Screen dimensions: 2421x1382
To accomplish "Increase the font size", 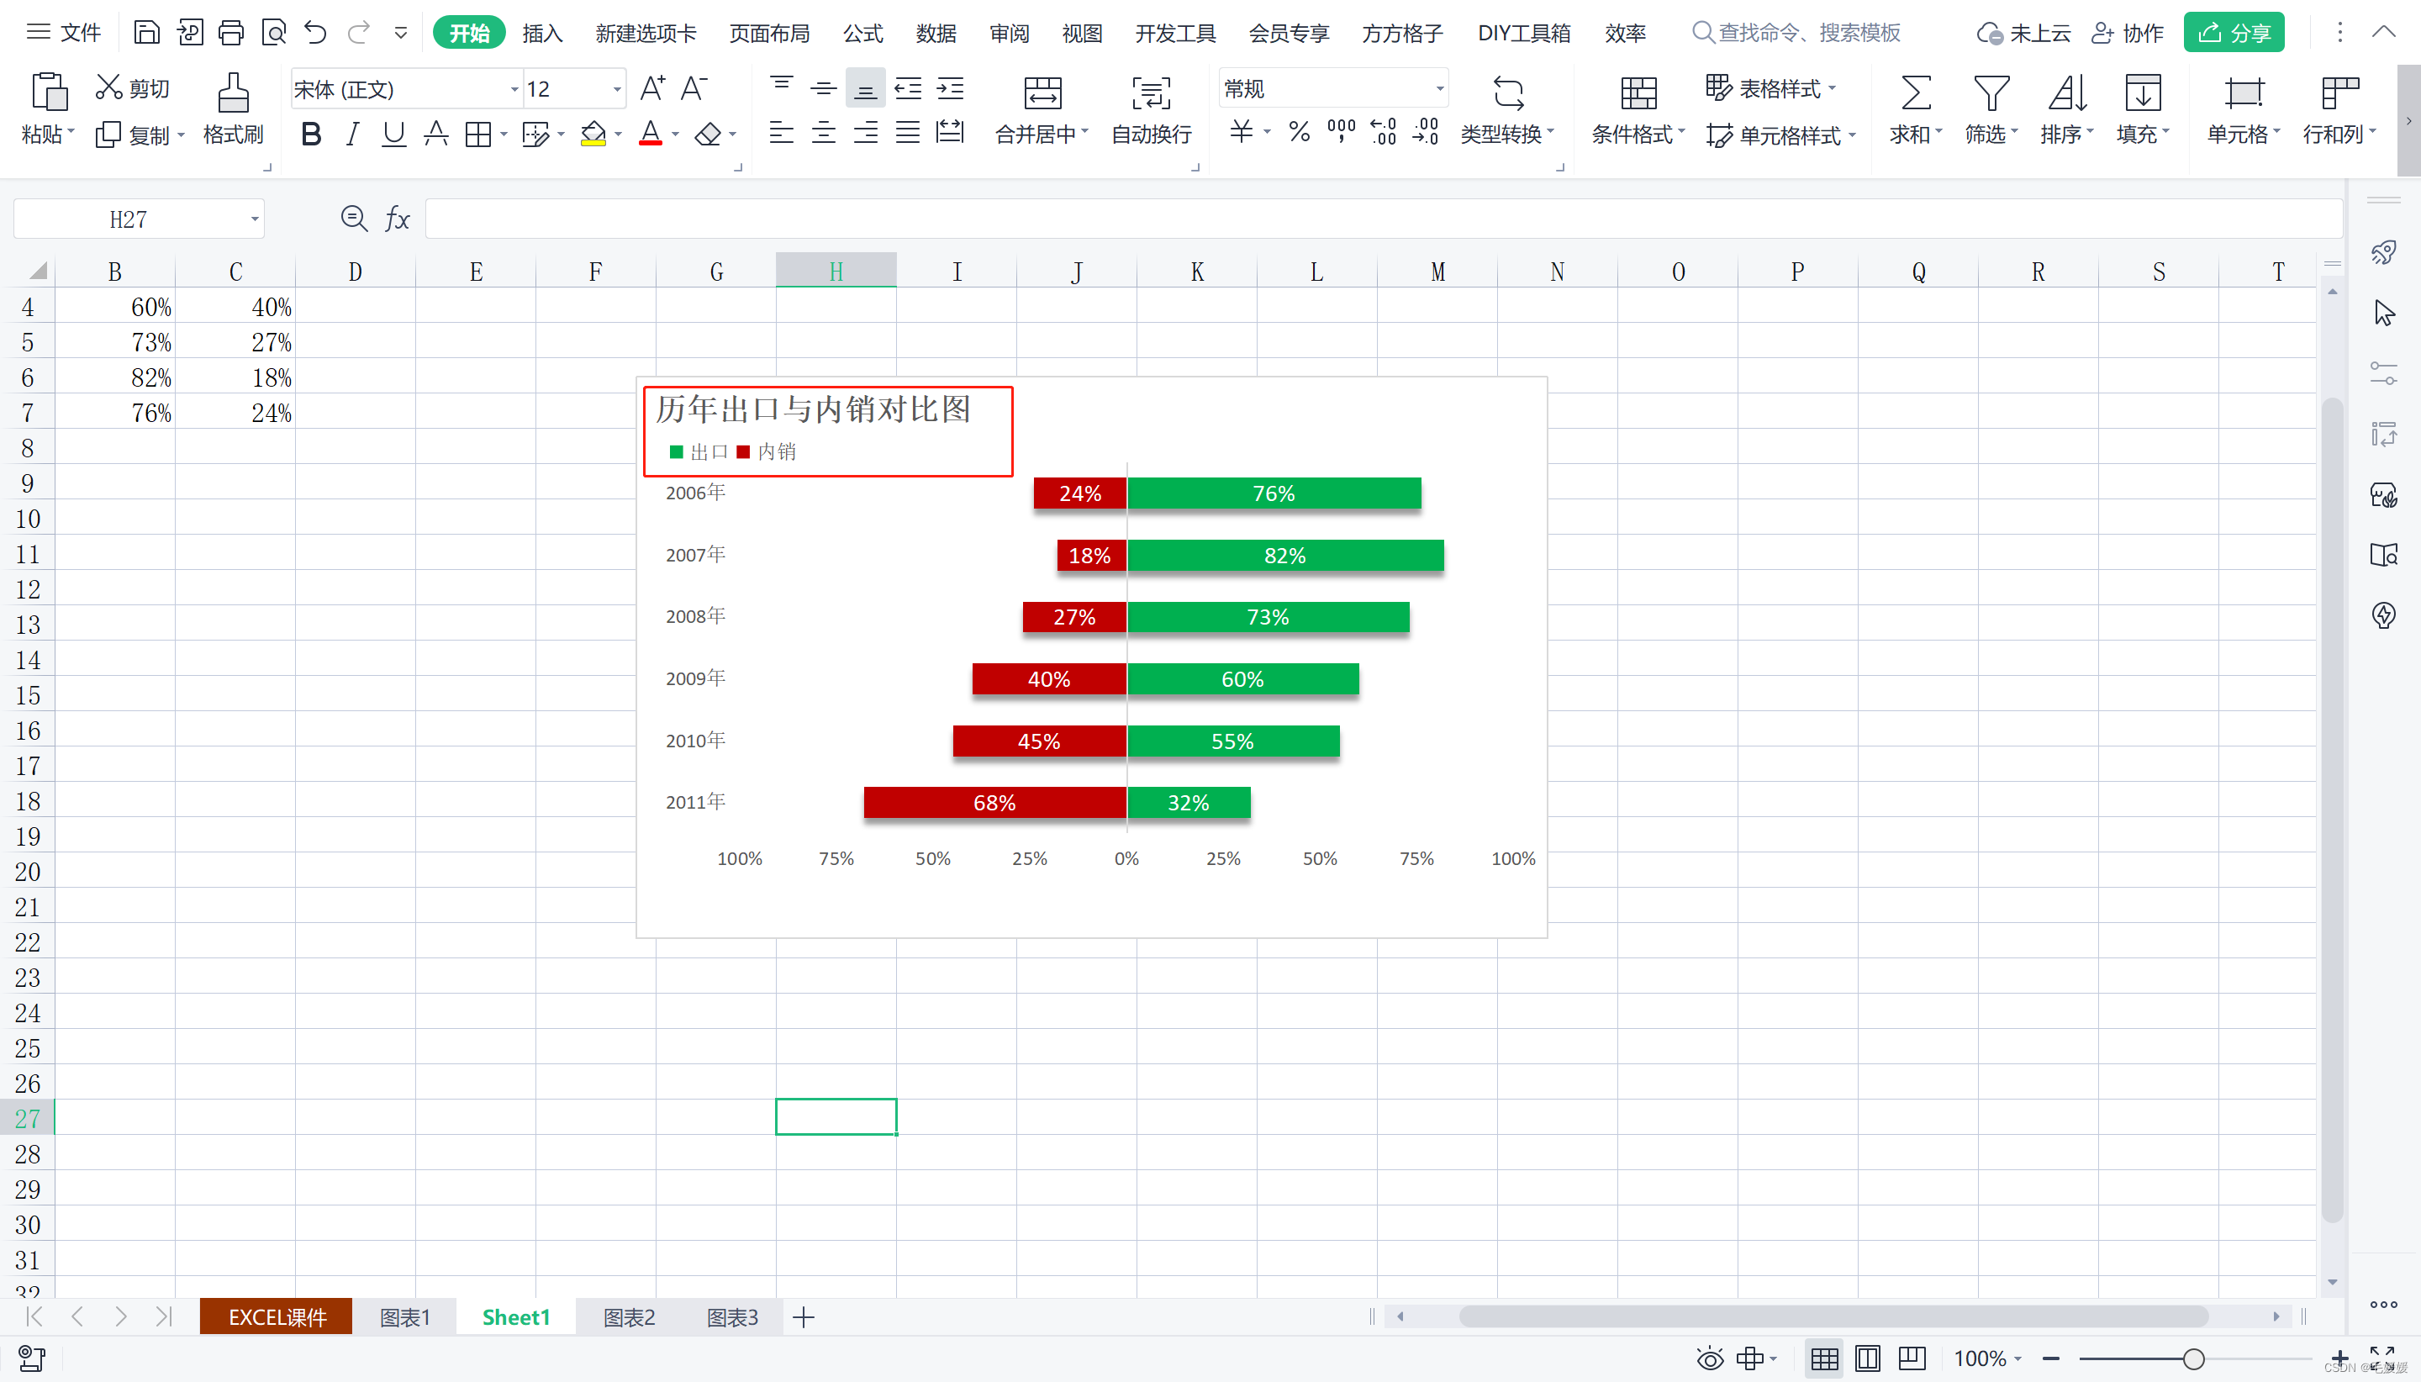I will pyautogui.click(x=652, y=88).
